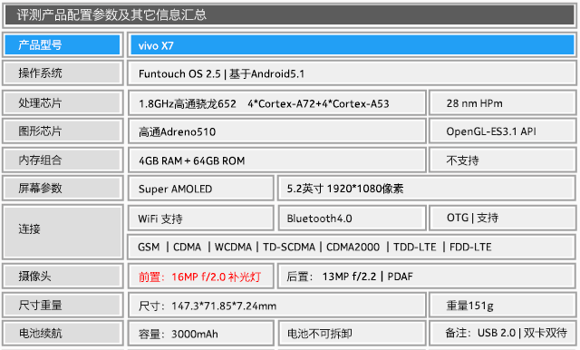Click 'Funtouch OS 2.5 | 基于Android5.1' cell
This screenshot has width=580, height=350.
353,73
